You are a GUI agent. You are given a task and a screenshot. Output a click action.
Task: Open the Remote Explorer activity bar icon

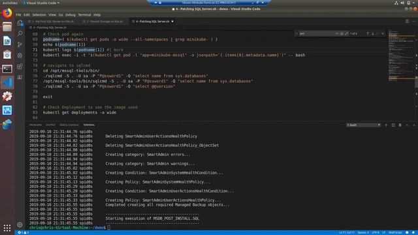(x=20, y=77)
